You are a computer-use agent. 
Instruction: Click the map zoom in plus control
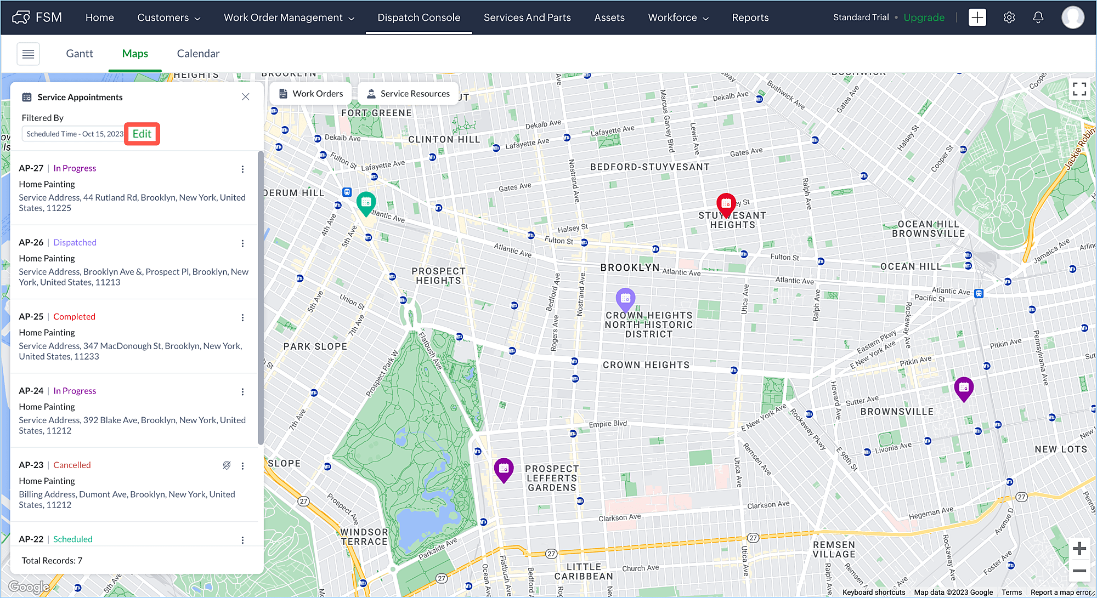[1079, 548]
